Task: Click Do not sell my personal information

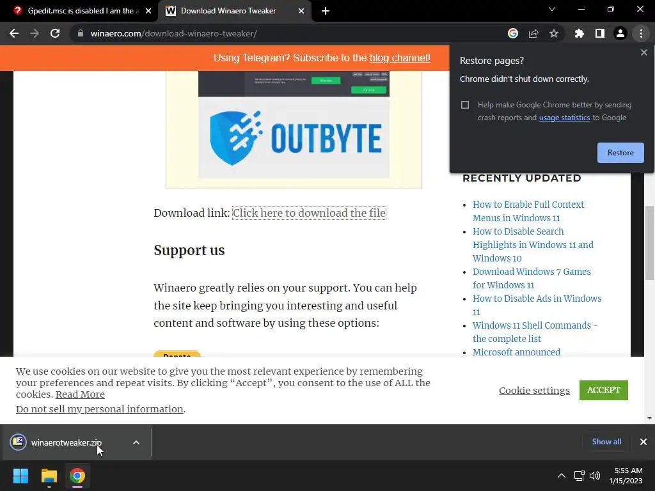Action: [x=99, y=409]
